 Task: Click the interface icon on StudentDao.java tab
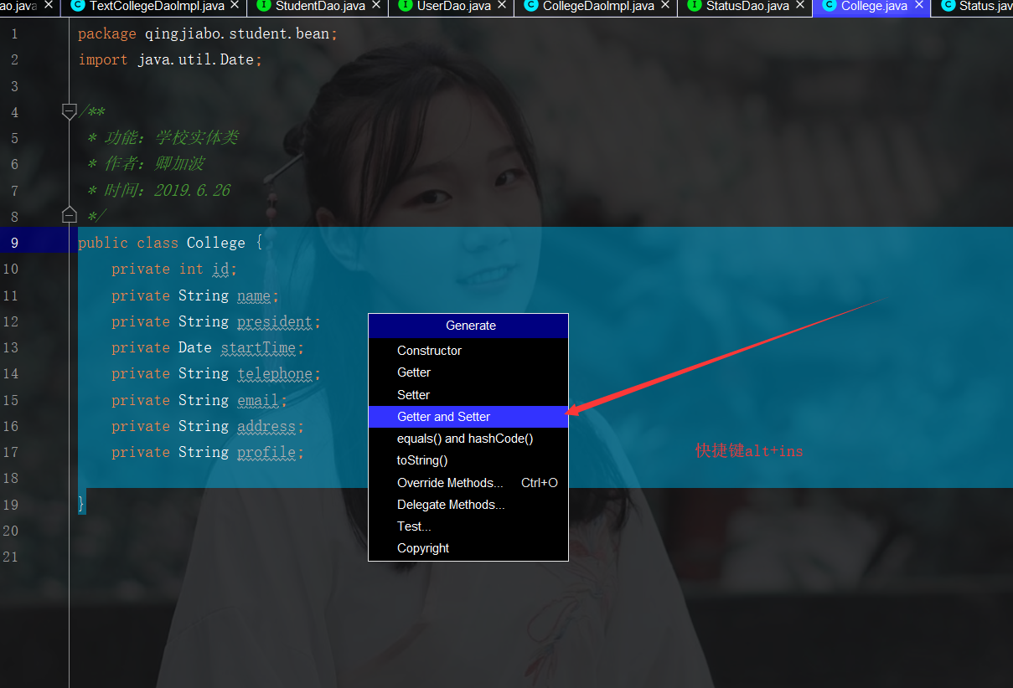263,5
